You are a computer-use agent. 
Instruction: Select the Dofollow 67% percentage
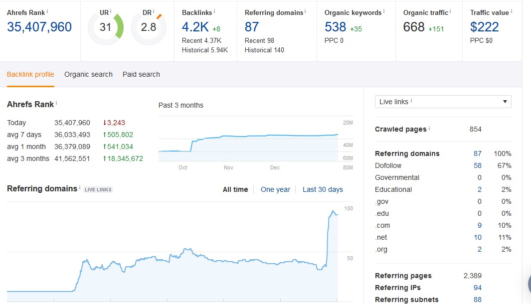click(x=504, y=165)
